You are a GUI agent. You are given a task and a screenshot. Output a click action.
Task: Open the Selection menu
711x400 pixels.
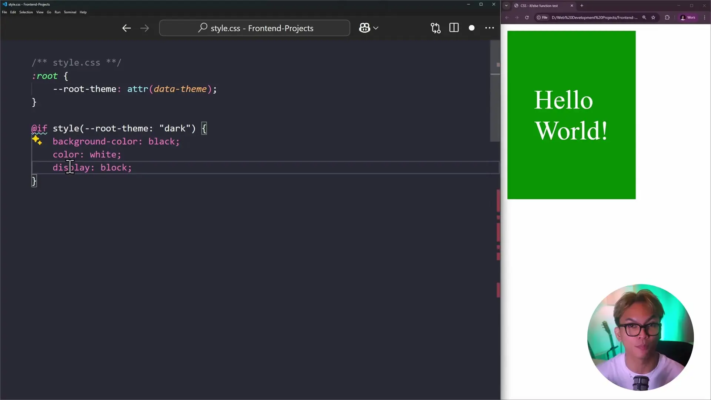(x=26, y=12)
